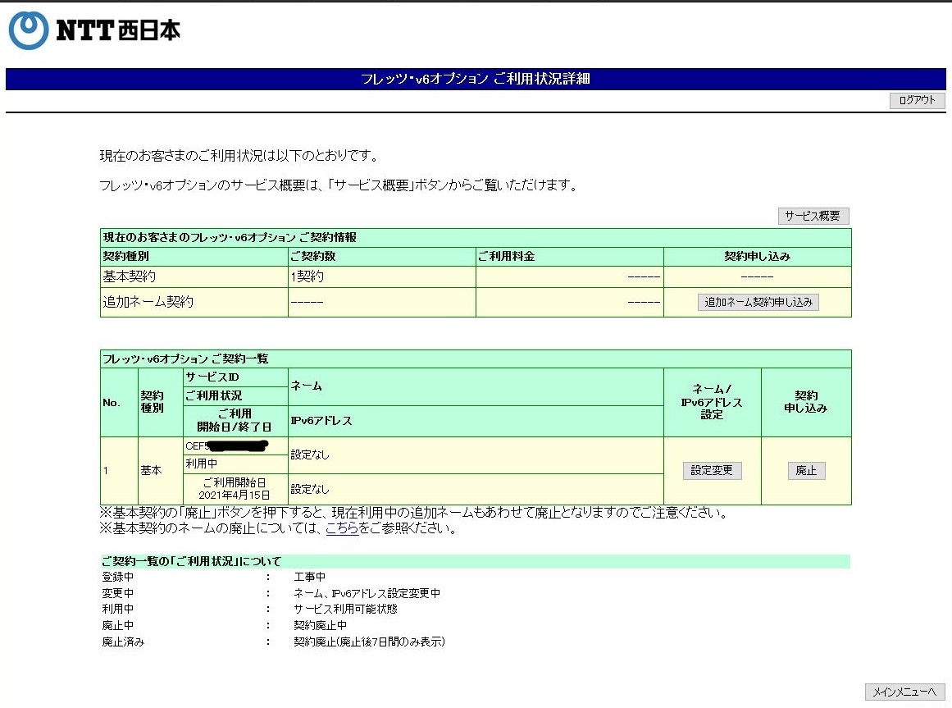Select the 登録中 legend entry
This screenshot has width=952, height=708.
118,577
